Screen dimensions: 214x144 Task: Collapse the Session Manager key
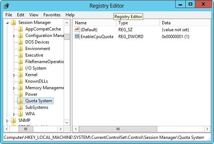(7, 23)
